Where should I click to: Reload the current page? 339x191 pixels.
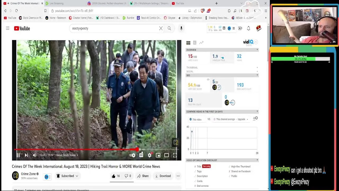coord(16,11)
